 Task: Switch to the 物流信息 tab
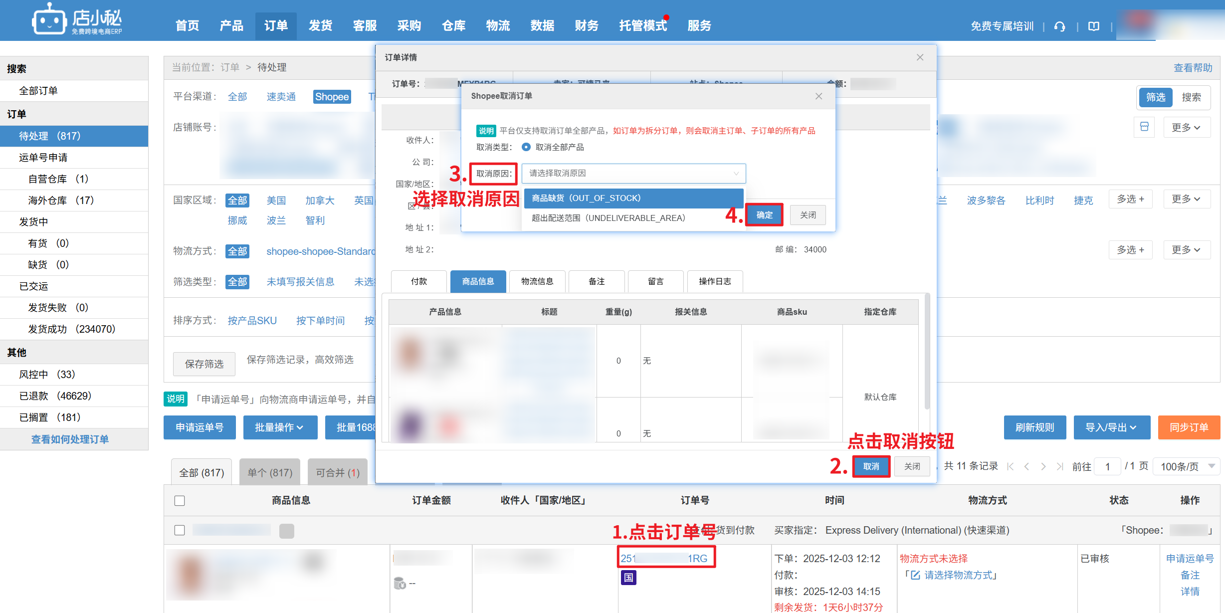tap(537, 281)
